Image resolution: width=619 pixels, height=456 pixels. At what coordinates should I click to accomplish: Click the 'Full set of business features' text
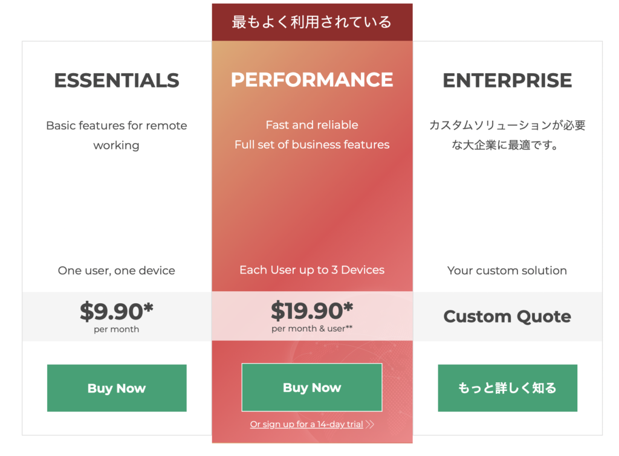point(312,145)
